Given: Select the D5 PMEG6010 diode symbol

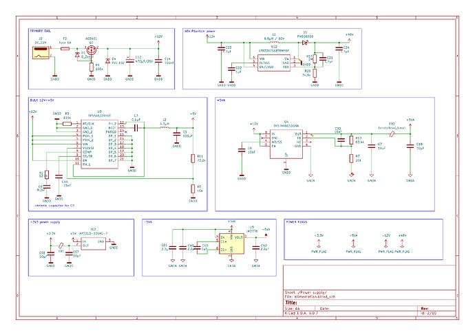Looking at the screenshot, I should 305,43.
